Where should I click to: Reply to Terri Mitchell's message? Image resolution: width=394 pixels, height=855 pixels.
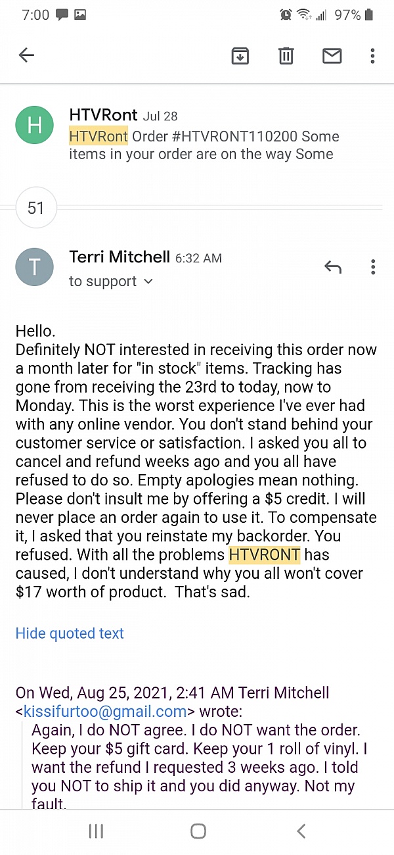pos(333,267)
